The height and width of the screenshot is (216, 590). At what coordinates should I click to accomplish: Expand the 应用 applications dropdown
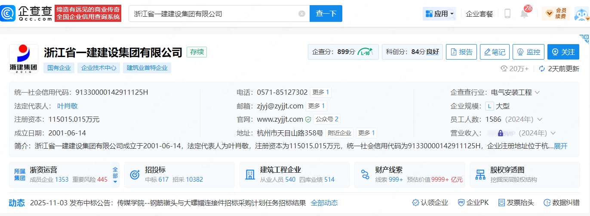[439, 14]
